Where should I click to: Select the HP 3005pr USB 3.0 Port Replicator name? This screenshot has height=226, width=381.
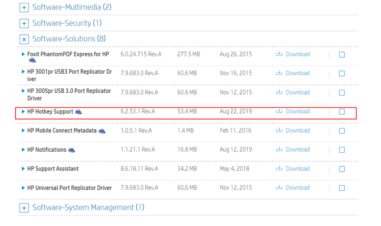tap(69, 94)
